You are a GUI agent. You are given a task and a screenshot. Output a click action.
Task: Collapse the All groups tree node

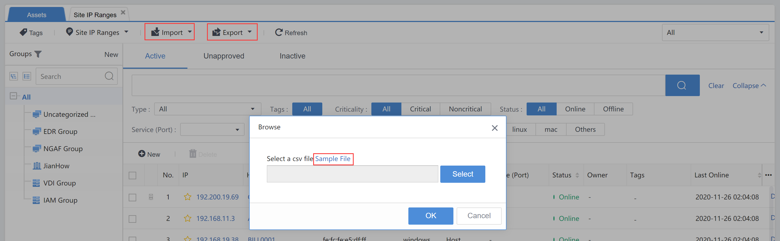click(13, 96)
